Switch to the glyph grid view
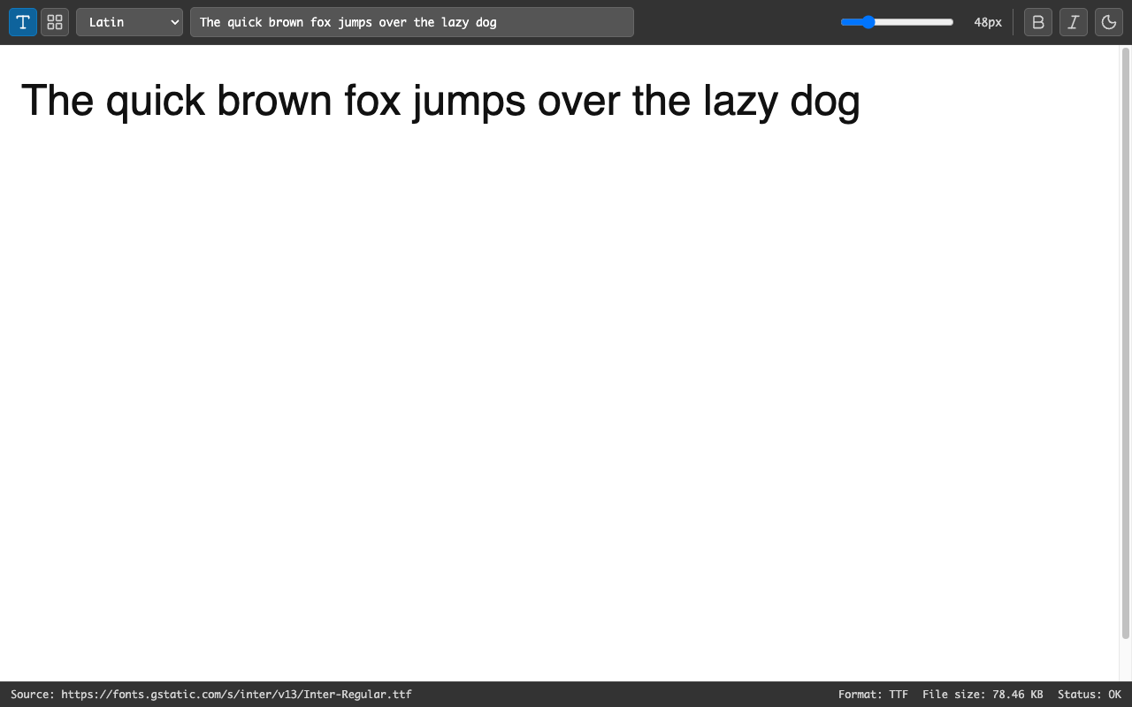Image resolution: width=1132 pixels, height=707 pixels. (x=55, y=22)
